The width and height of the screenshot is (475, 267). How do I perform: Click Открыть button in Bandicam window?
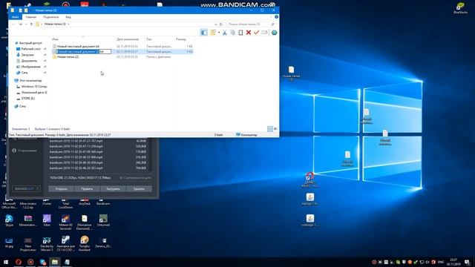[61, 189]
